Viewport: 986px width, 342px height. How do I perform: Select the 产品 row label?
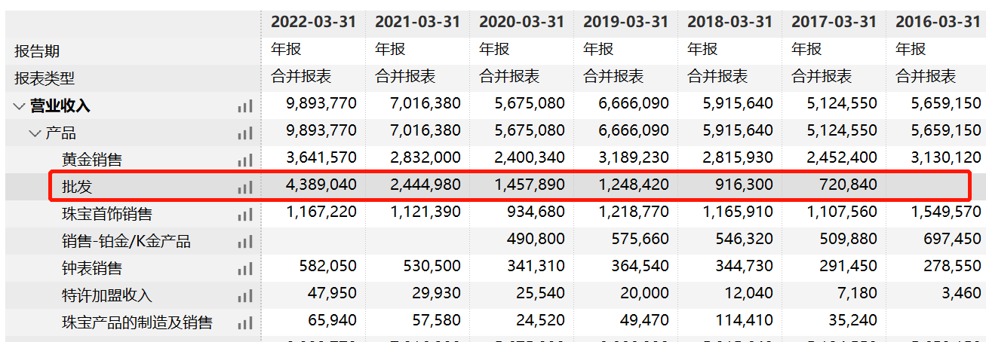[61, 133]
